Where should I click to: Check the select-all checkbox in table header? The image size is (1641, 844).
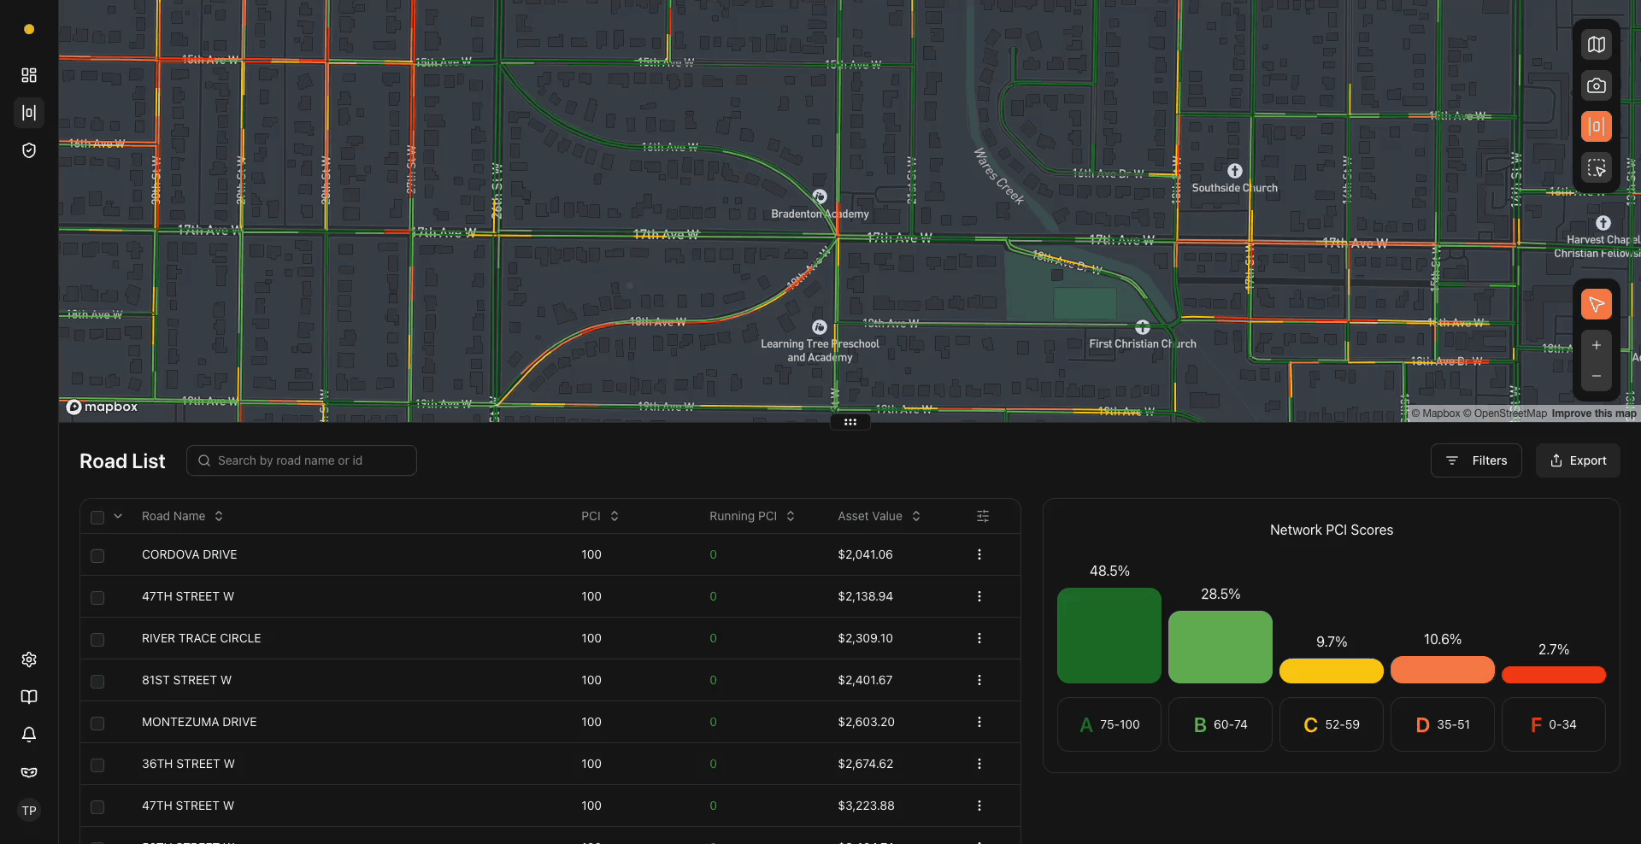(97, 517)
